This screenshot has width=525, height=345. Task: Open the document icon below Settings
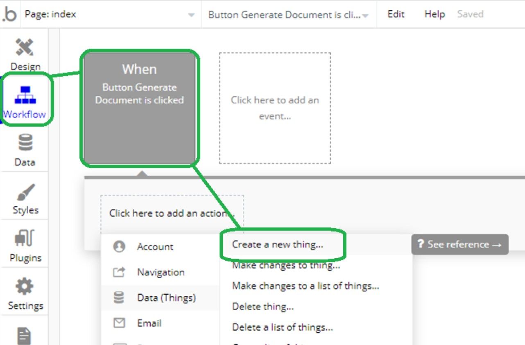[25, 336]
